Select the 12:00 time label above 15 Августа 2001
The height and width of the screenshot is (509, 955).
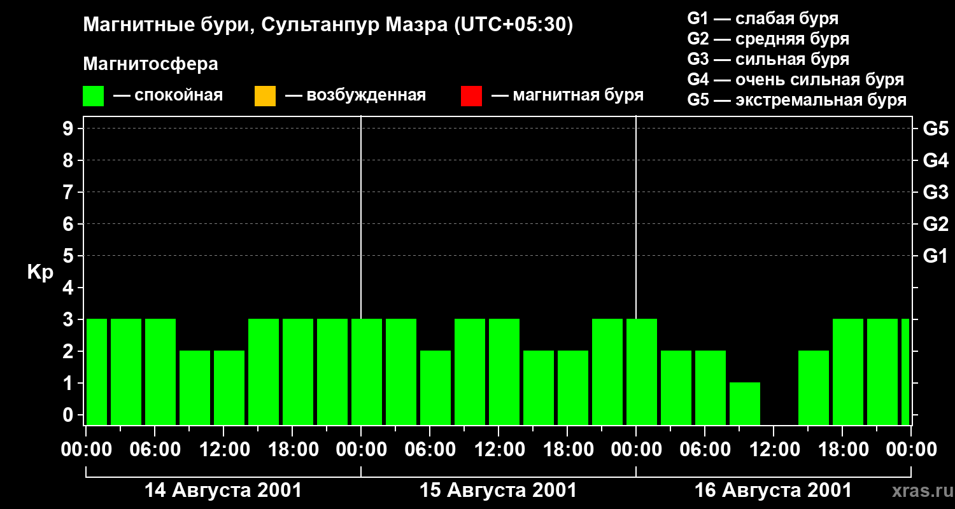499,450
